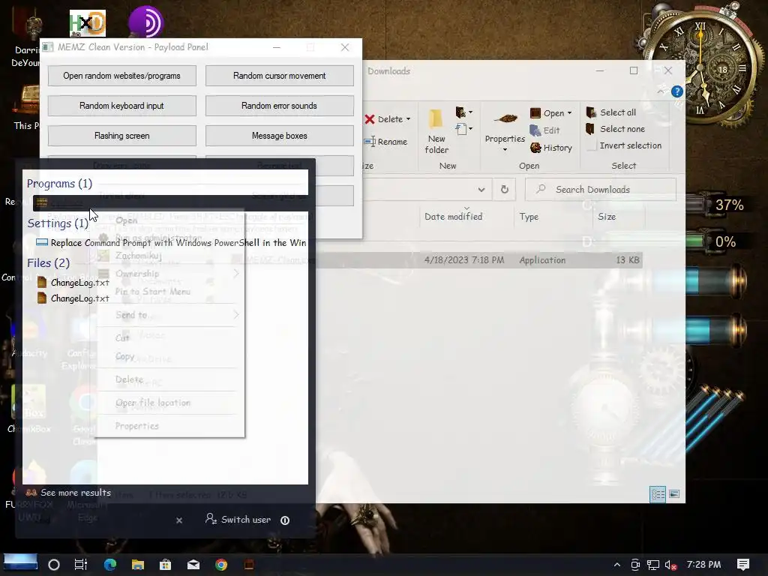Refresh the Downloads folder
Viewport: 768px width, 576px height.
[x=505, y=190]
